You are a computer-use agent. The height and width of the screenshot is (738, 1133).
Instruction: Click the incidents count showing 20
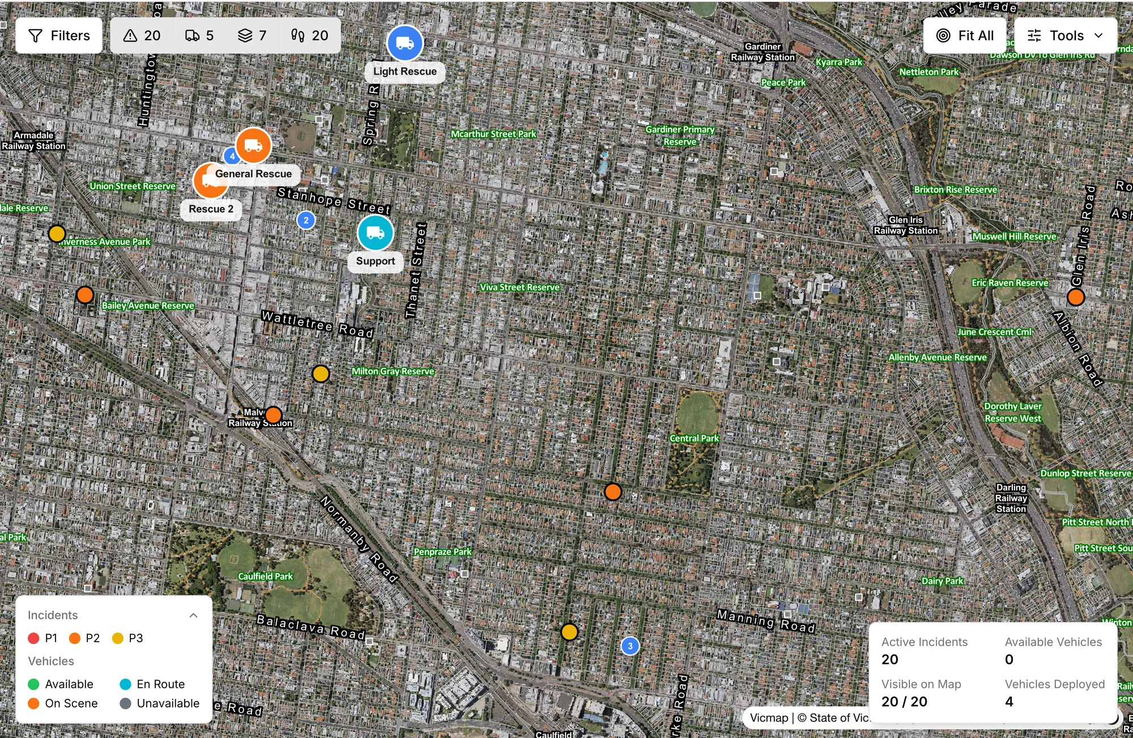[x=142, y=36]
